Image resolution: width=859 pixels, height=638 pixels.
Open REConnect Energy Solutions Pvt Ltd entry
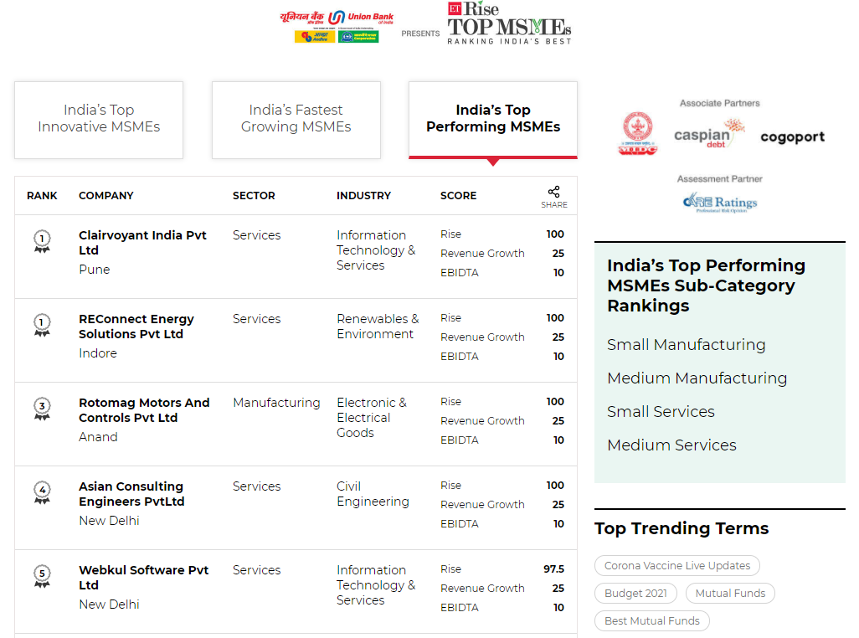pyautogui.click(x=136, y=327)
